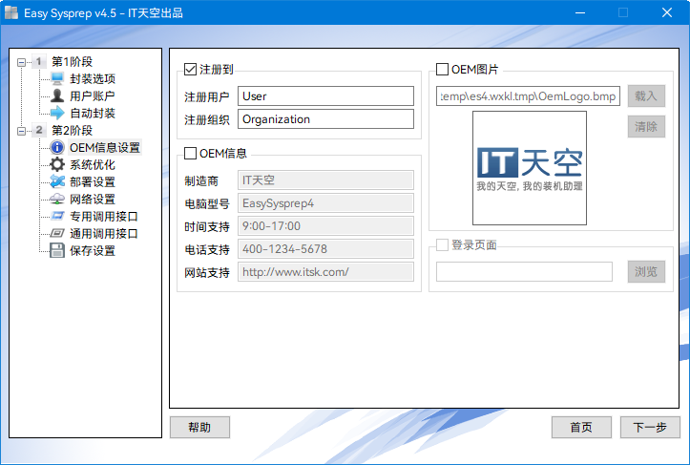
Task: Click the 时间支持 field with 9:00-17:00
Action: 325,226
